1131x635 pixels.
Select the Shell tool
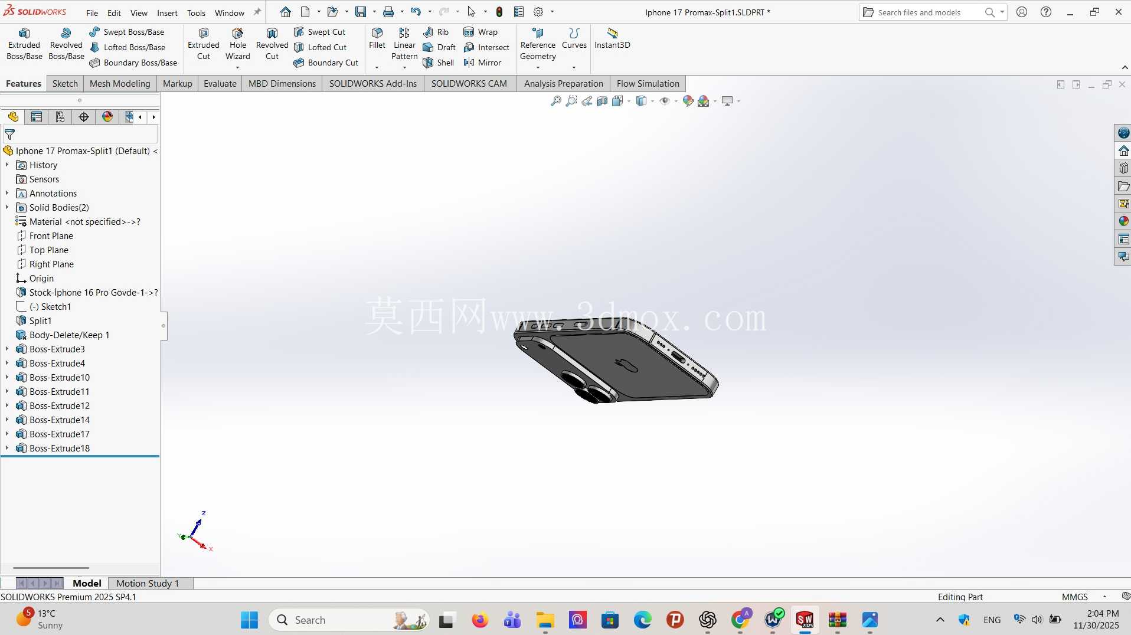point(439,63)
